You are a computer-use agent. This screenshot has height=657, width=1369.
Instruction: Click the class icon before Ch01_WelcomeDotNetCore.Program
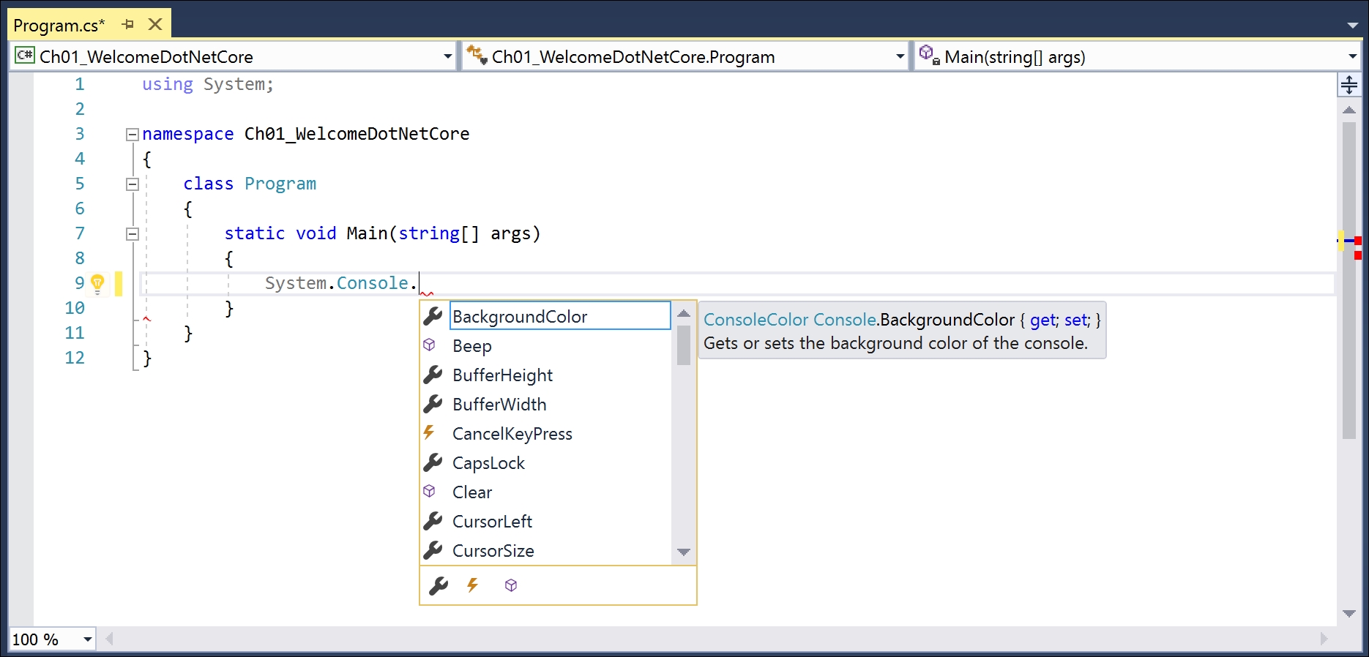[x=477, y=55]
